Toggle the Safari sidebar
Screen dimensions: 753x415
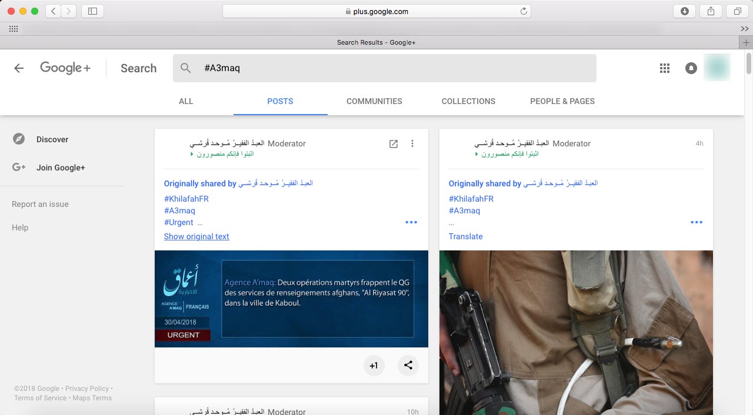point(92,11)
